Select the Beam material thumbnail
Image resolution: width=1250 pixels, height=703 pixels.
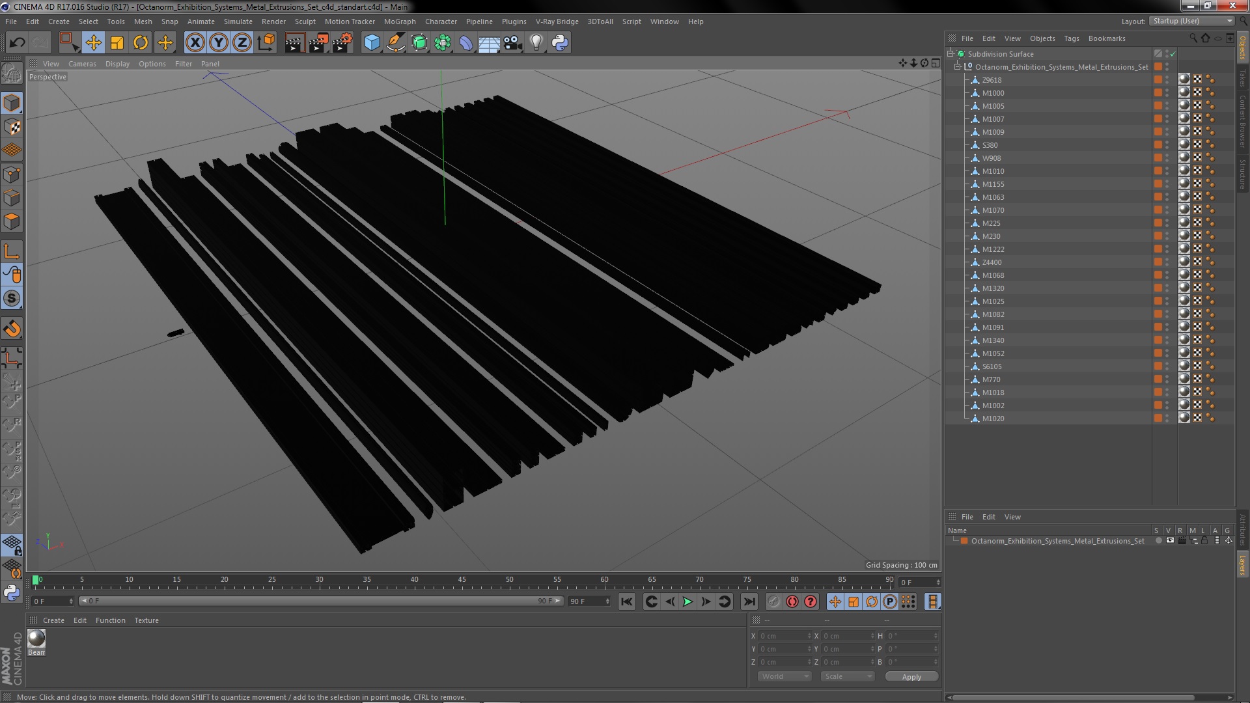(36, 638)
